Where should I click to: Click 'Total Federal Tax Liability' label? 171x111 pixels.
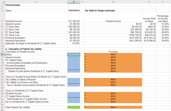[x=18, y=107]
